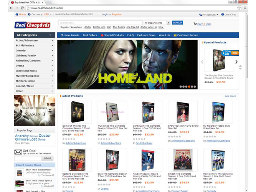The height and width of the screenshot is (192, 256).
Task: Open the Best Sellers menu item
Action: point(90,35)
